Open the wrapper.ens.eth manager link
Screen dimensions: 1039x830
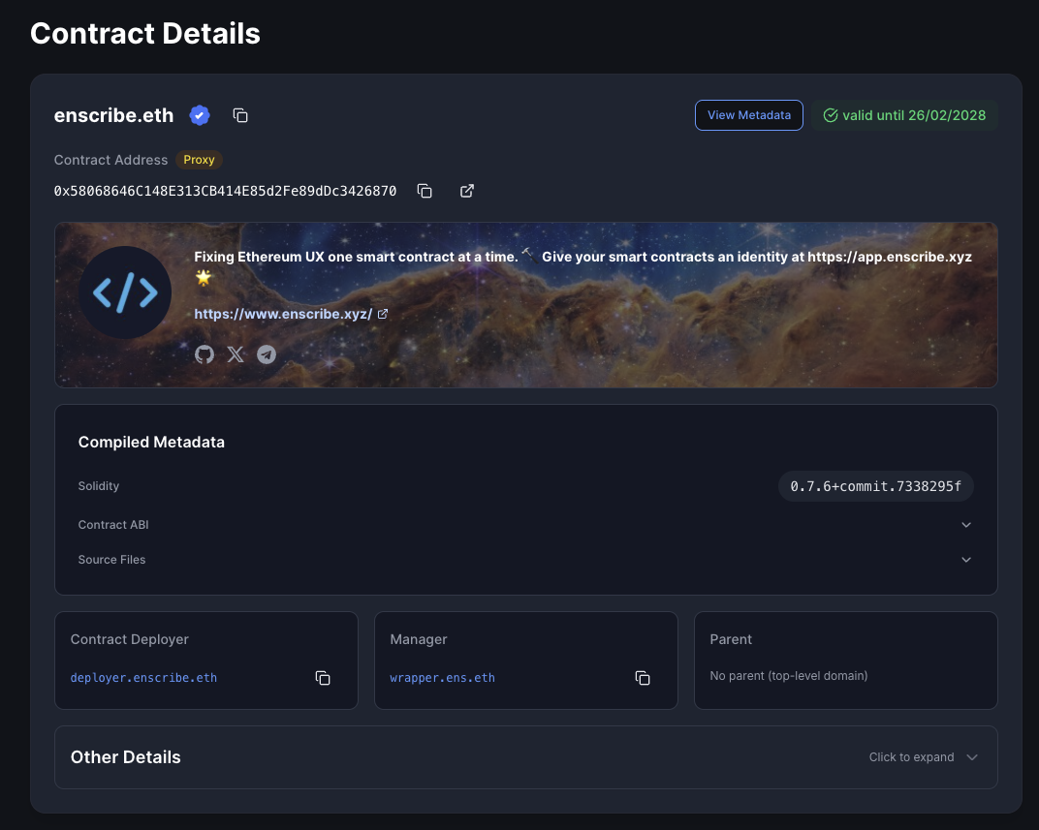coord(442,678)
